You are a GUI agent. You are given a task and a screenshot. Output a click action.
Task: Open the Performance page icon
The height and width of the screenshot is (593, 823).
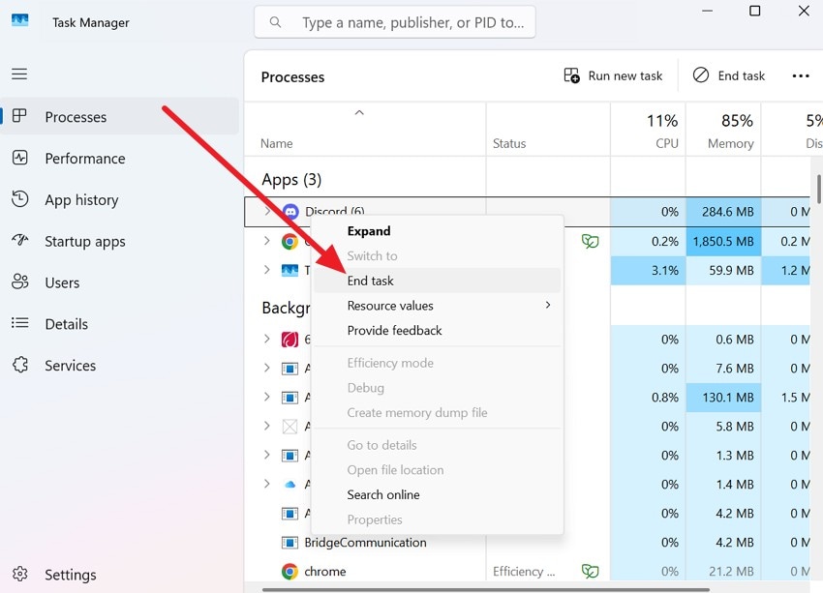pos(20,158)
